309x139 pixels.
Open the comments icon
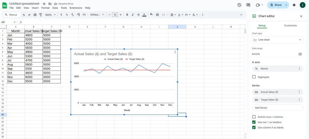click(x=248, y=5)
